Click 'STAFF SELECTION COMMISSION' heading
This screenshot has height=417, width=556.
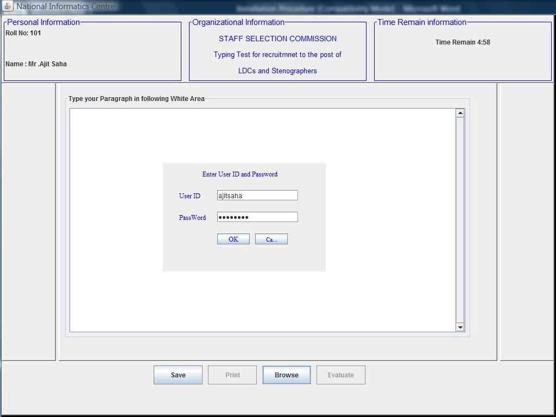(277, 39)
